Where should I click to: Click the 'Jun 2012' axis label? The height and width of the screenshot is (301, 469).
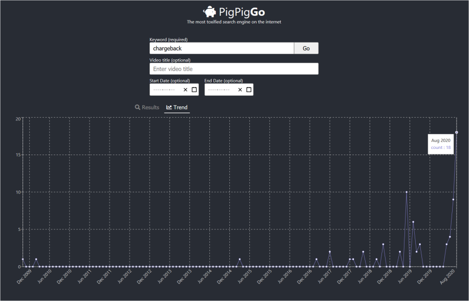point(125,276)
